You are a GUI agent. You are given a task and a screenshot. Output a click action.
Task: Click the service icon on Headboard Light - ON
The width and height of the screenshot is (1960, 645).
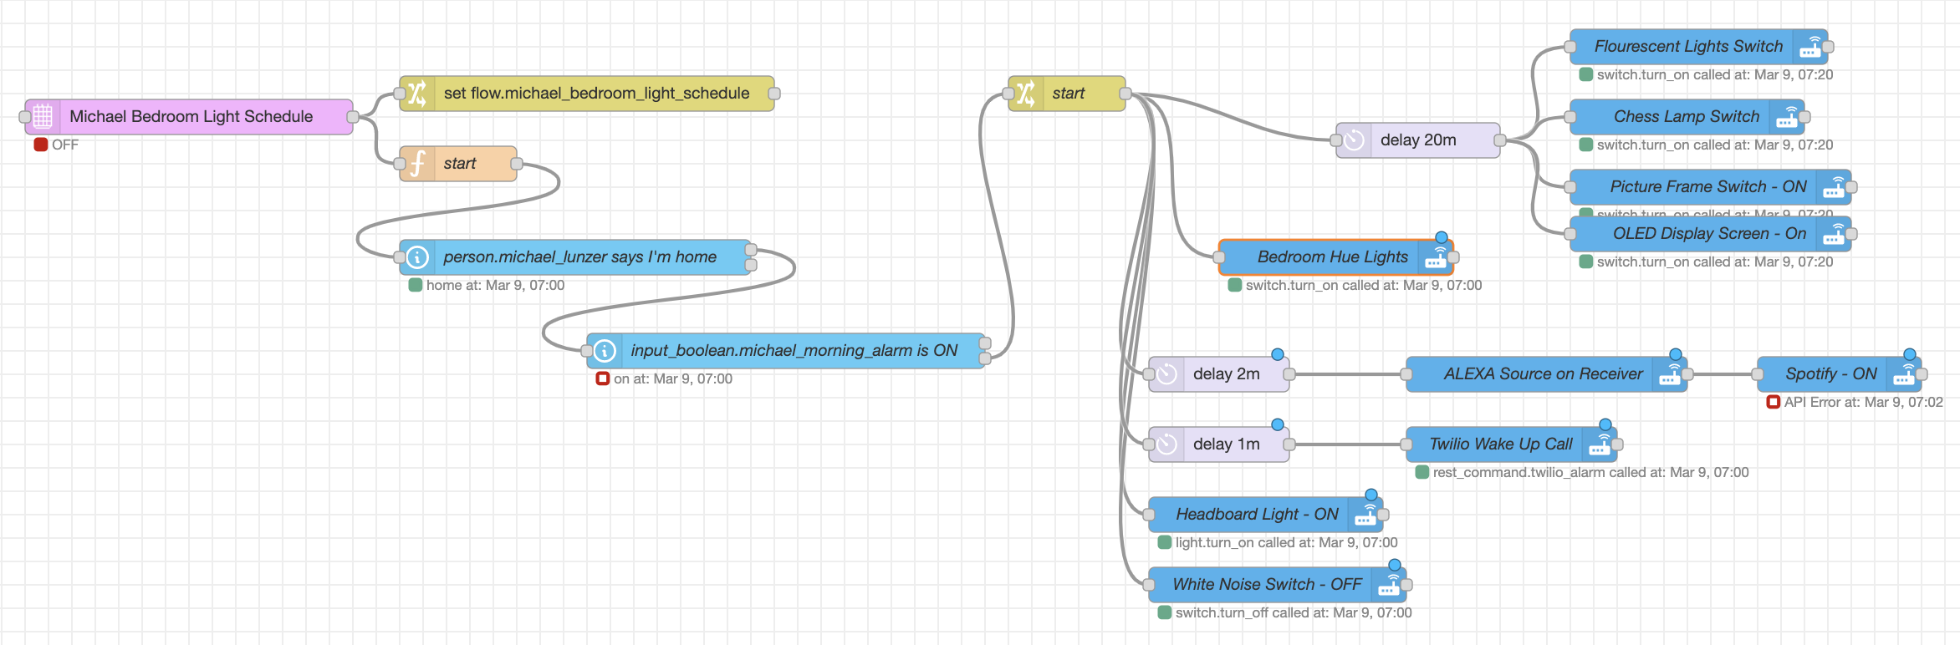tap(1365, 515)
